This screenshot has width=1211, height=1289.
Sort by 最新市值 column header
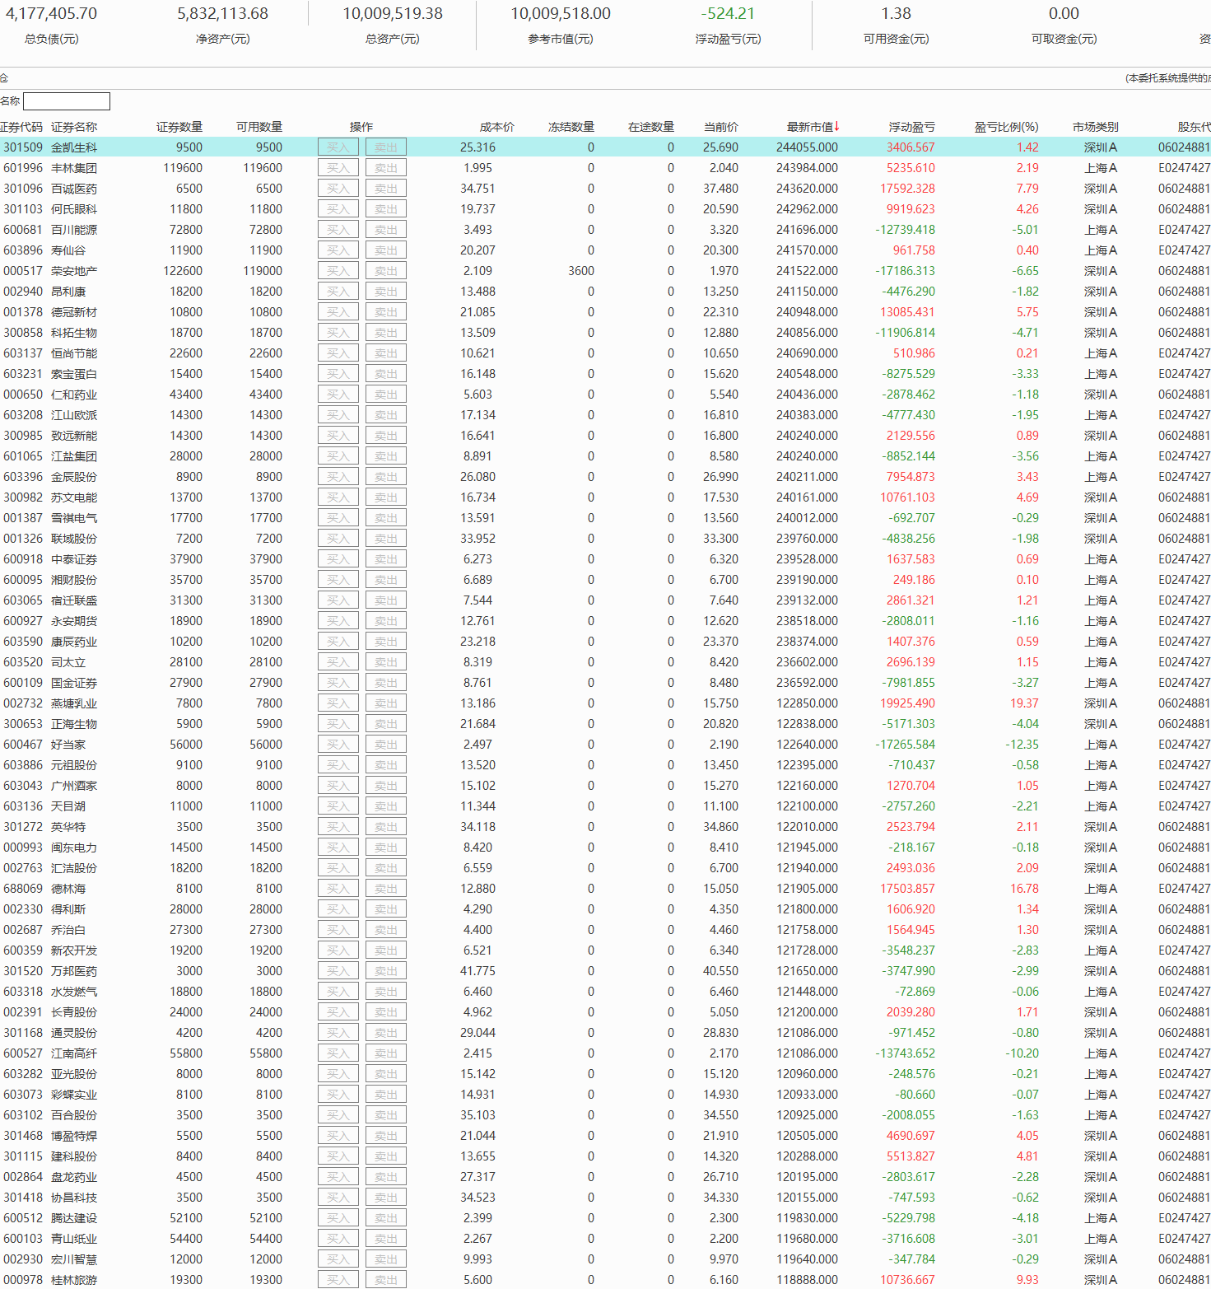click(813, 127)
